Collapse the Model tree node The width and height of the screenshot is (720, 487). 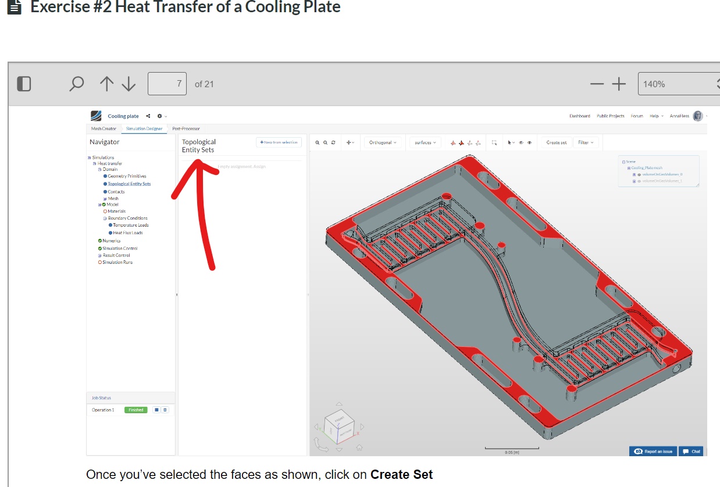point(99,205)
